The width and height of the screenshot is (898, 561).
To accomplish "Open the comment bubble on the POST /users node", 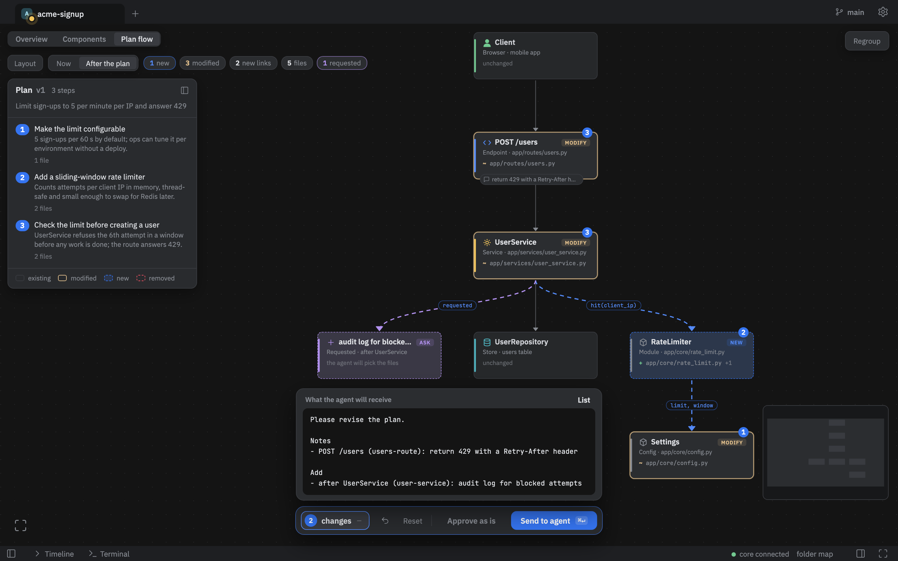I will pyautogui.click(x=532, y=179).
